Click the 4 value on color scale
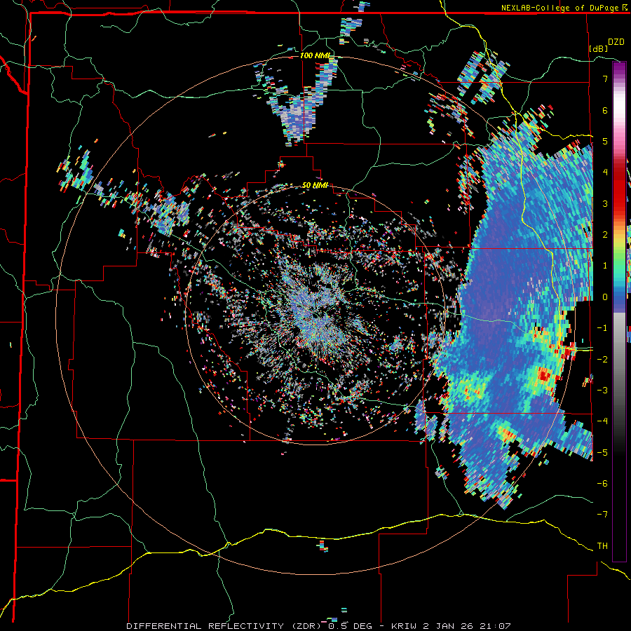Viewport: 631px width, 631px height. coord(605,172)
